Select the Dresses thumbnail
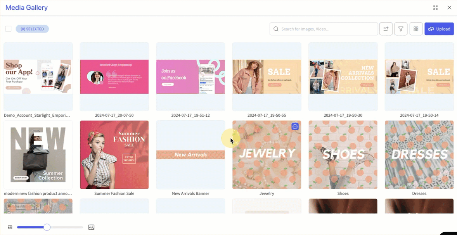Screen dimensions: 457x235 [x=419, y=155]
